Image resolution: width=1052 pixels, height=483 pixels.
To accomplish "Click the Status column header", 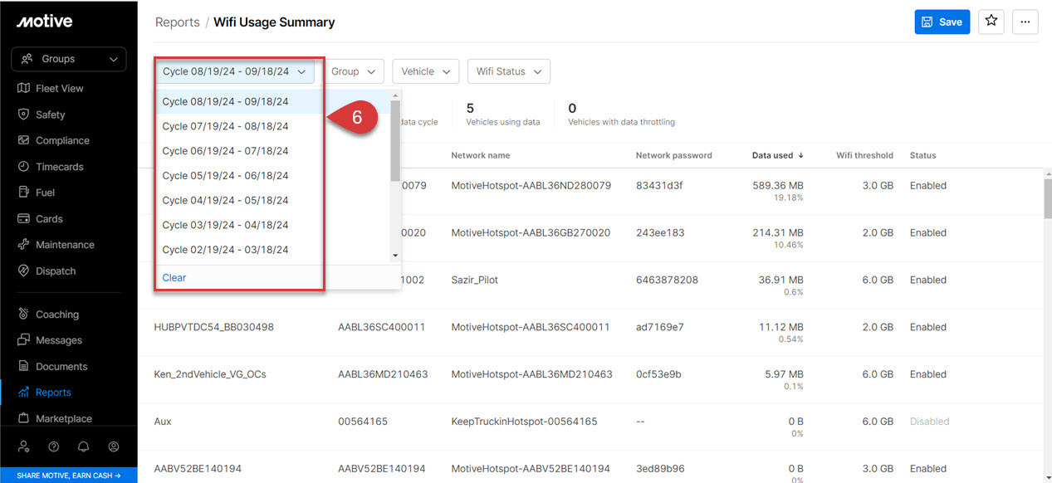I will (x=923, y=155).
